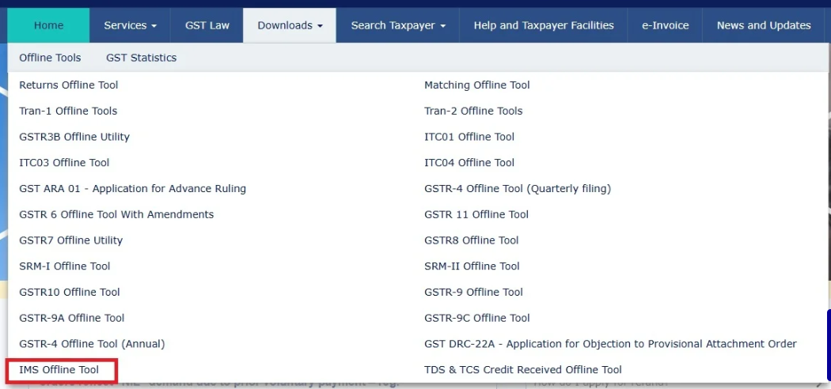Select the e-Invoice menu item
The height and width of the screenshot is (389, 831).
point(666,25)
